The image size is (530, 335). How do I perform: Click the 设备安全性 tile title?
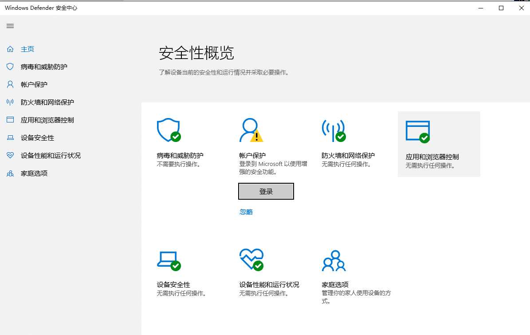tap(173, 284)
